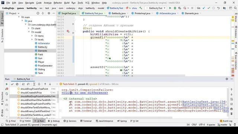Expand the client package node

pyautogui.click(x=29, y=28)
